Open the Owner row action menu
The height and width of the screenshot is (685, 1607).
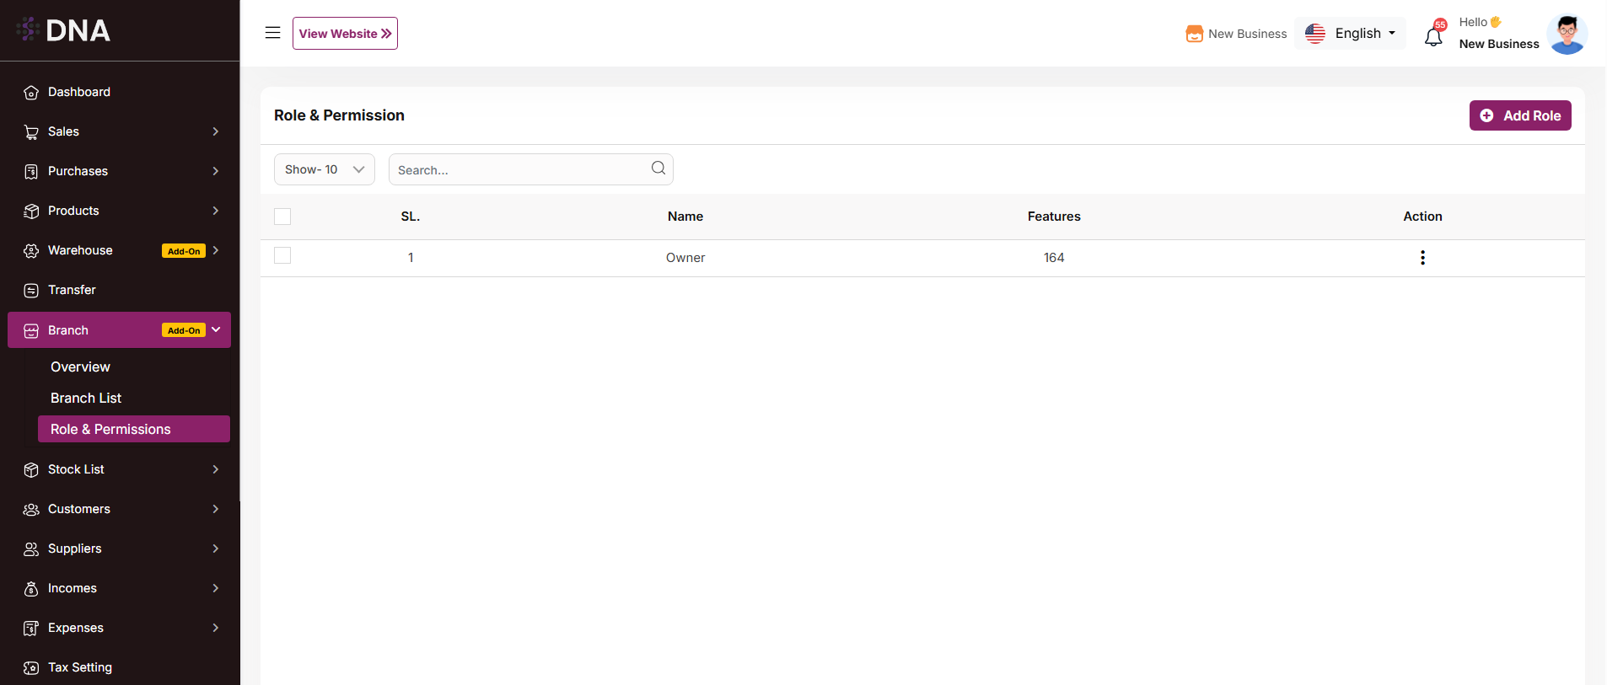point(1422,258)
